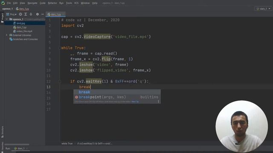The width and height of the screenshot is (273, 153).
Task: Click the 'if cv2.waitKey(1)' breadcrumb
Action: point(95,144)
